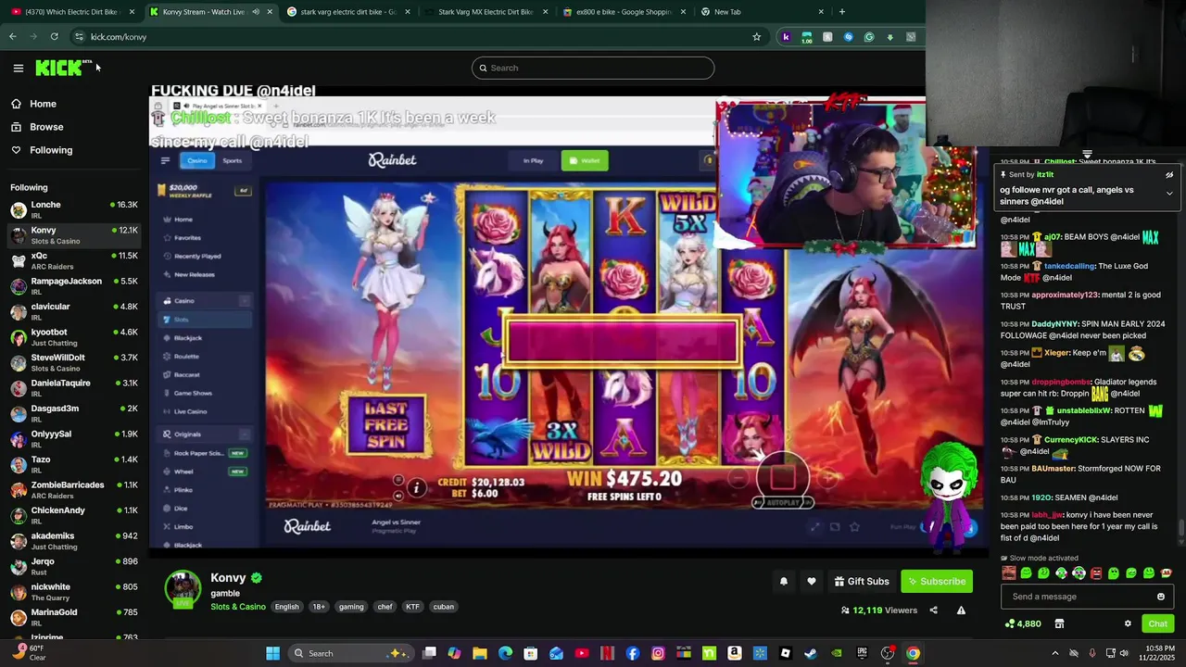Open a new browser tab with plus button

pos(841,12)
